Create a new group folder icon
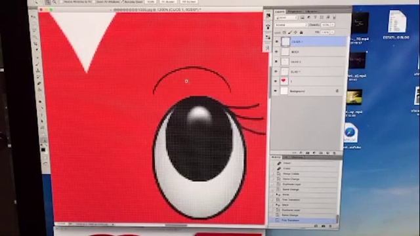 [x=321, y=153]
